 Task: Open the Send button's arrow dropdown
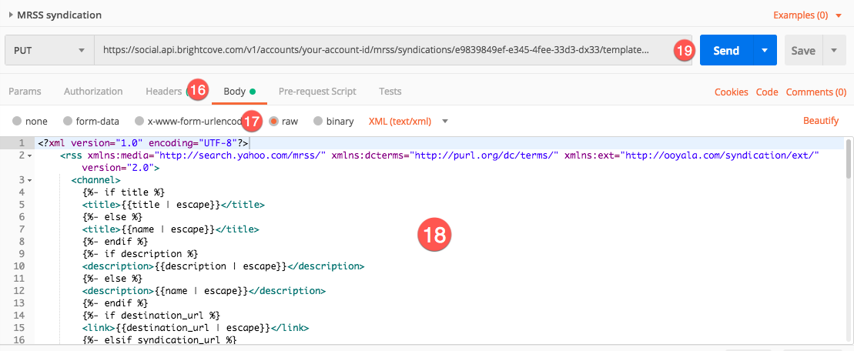click(765, 50)
